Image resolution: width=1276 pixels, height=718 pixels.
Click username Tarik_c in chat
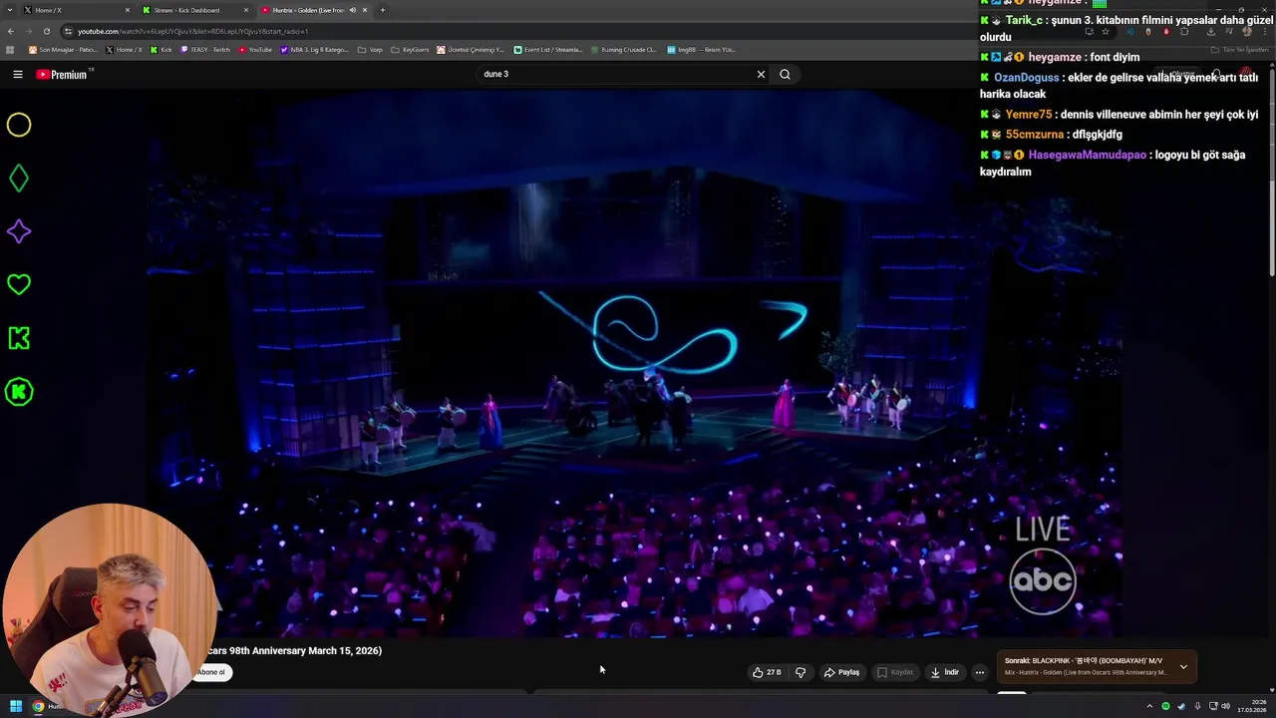[x=1024, y=20]
